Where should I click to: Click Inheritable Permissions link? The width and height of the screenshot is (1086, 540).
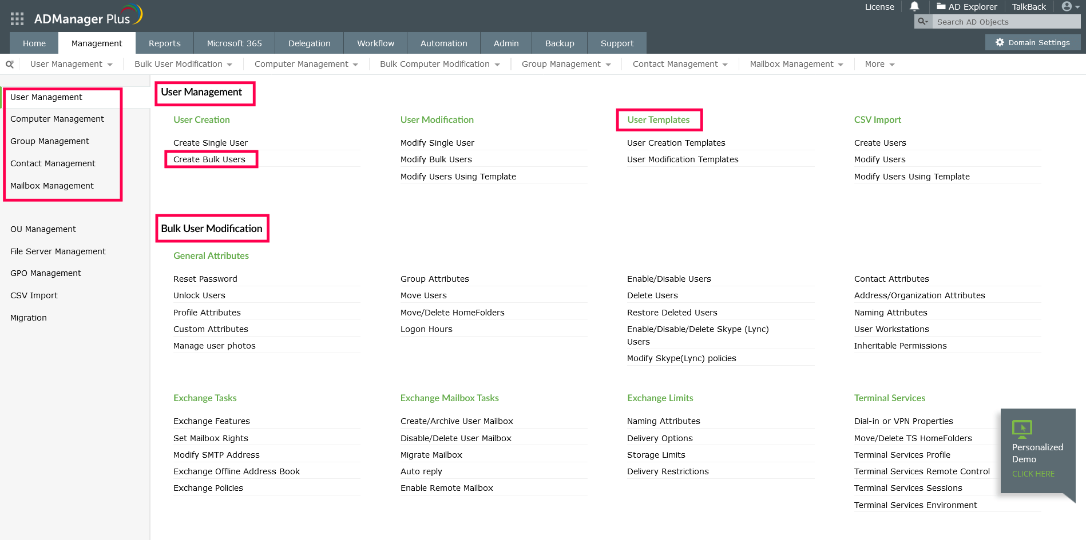pos(900,346)
